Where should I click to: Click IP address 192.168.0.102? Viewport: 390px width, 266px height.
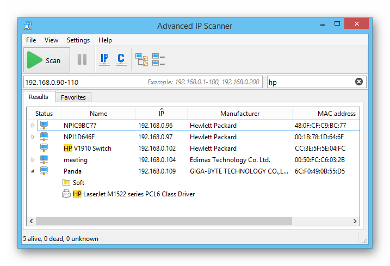point(157,149)
